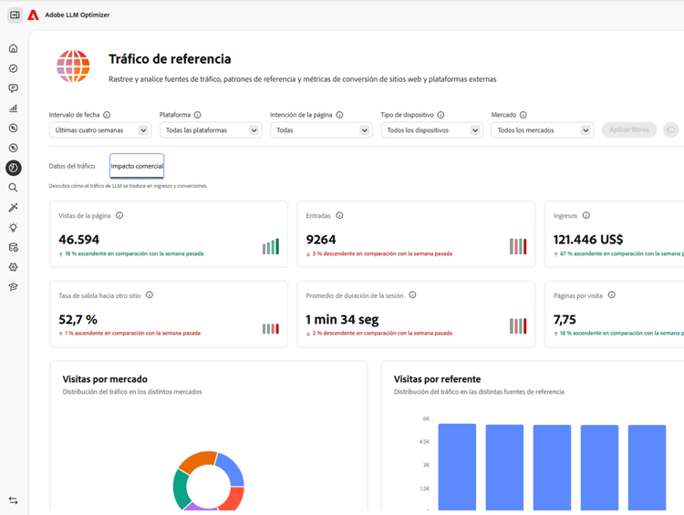Click the info icon beside Plataforma
Image resolution: width=684 pixels, height=515 pixels.
tap(198, 115)
